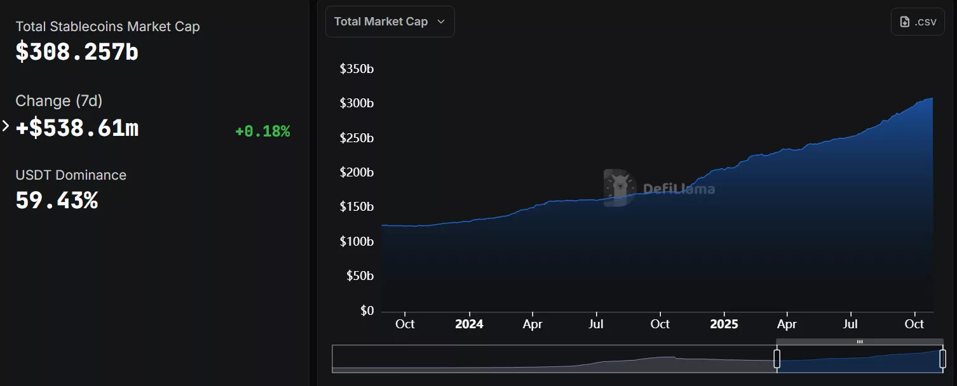
Task: Click the grip icon above range selector
Action: pos(859,342)
